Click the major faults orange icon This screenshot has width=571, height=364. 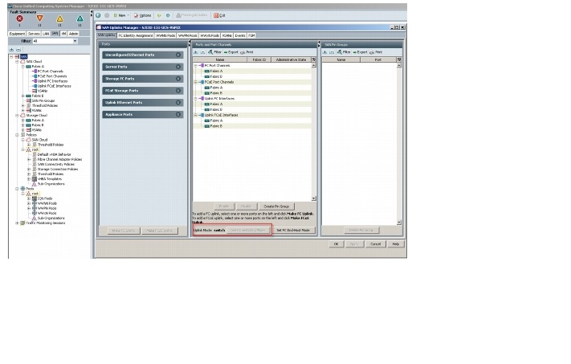[x=39, y=18]
